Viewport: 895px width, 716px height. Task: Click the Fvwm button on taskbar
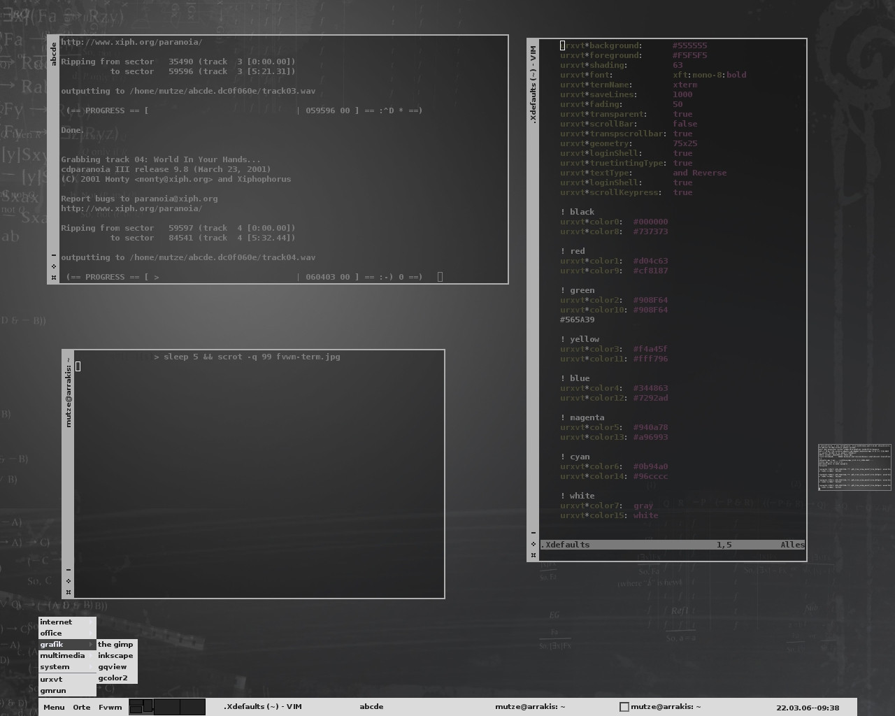[x=110, y=707]
